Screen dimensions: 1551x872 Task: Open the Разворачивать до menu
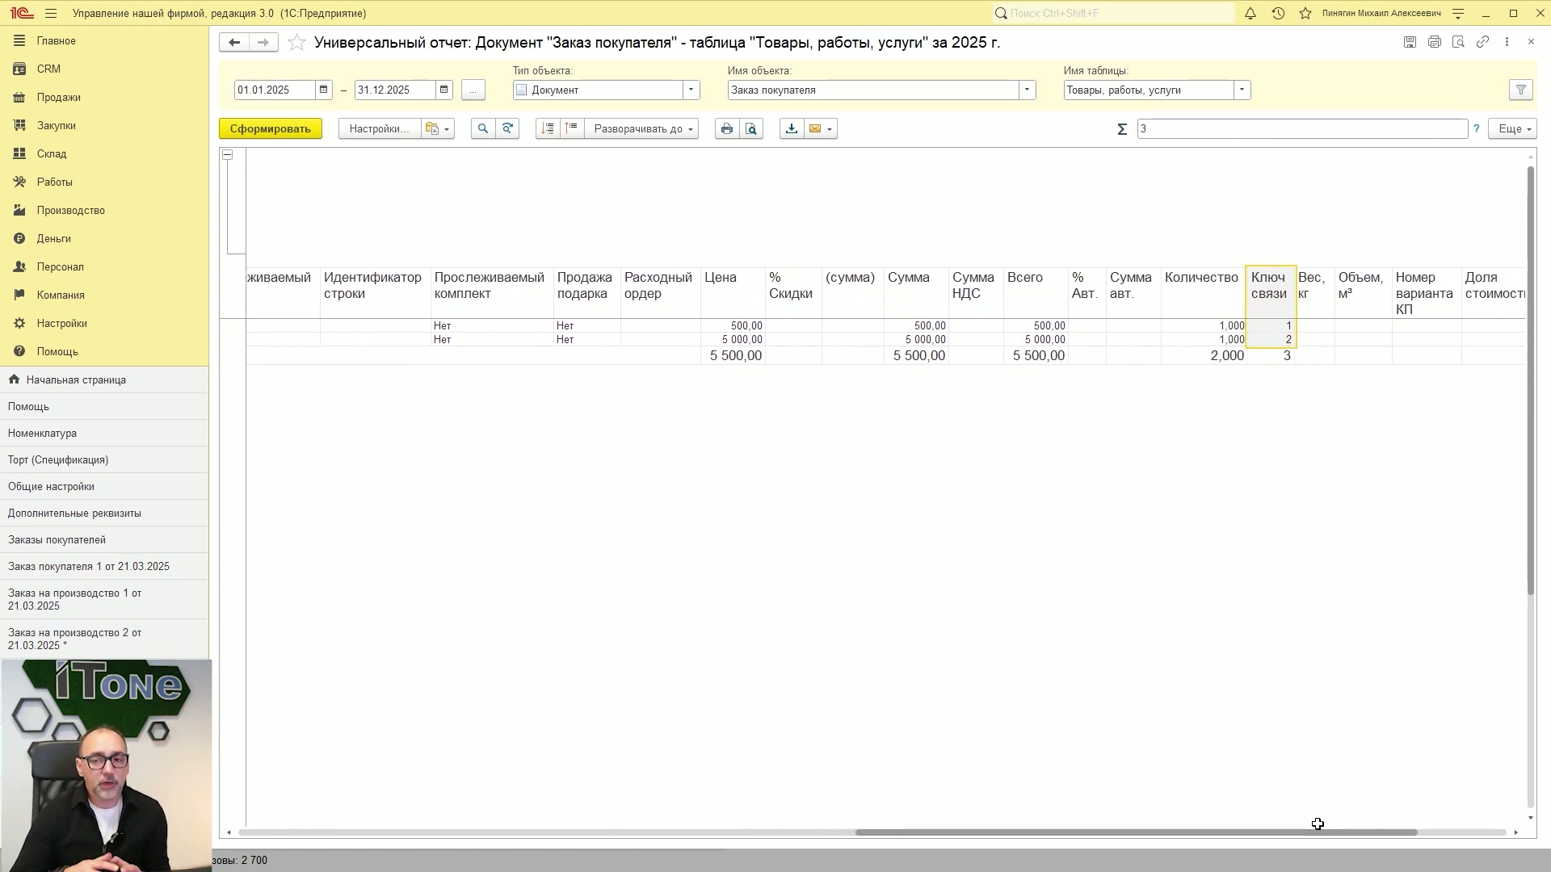642,129
